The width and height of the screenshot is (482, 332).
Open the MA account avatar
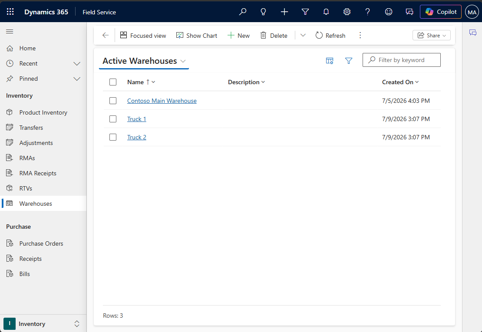(x=472, y=12)
